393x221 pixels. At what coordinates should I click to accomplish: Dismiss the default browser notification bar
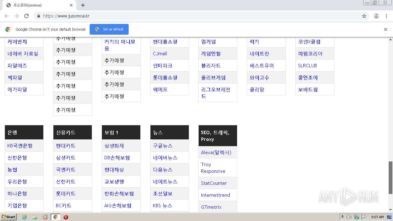(386, 29)
